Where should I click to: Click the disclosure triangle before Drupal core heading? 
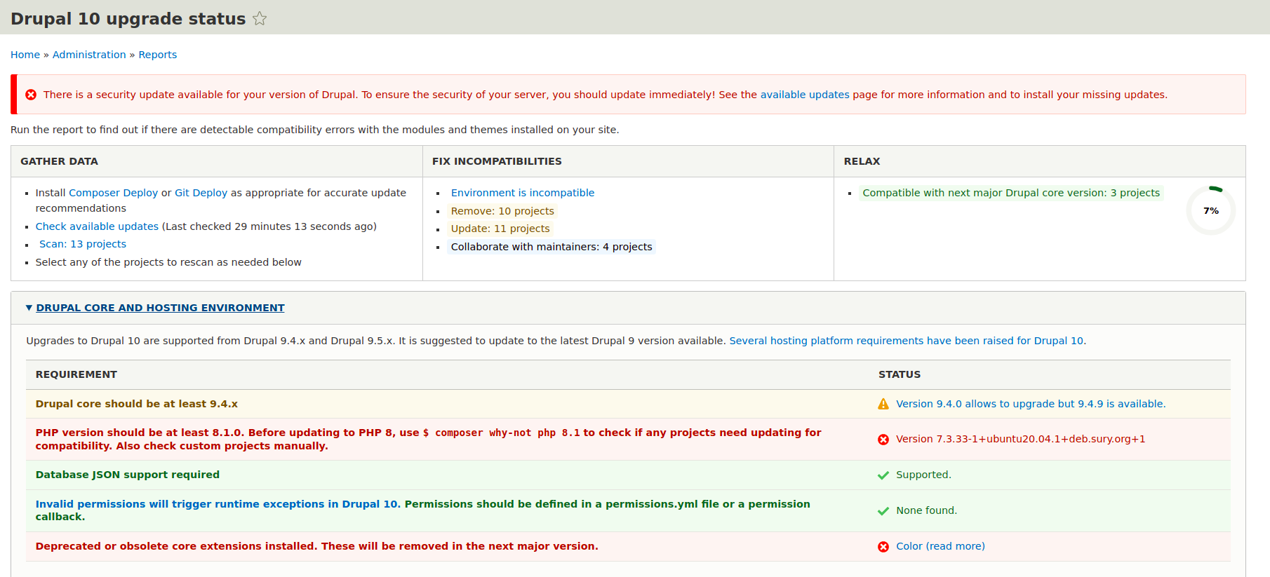click(29, 308)
